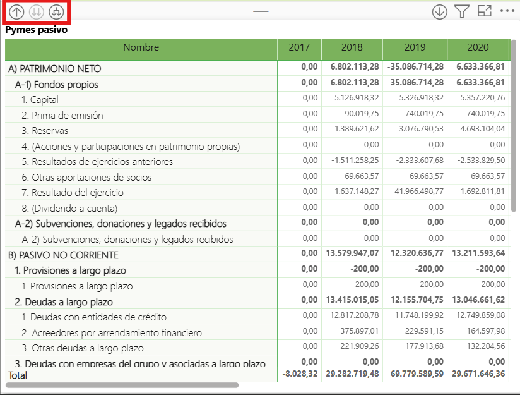The height and width of the screenshot is (395, 520).
Task: Click the Drill Up arrow icon
Action: pos(16,11)
